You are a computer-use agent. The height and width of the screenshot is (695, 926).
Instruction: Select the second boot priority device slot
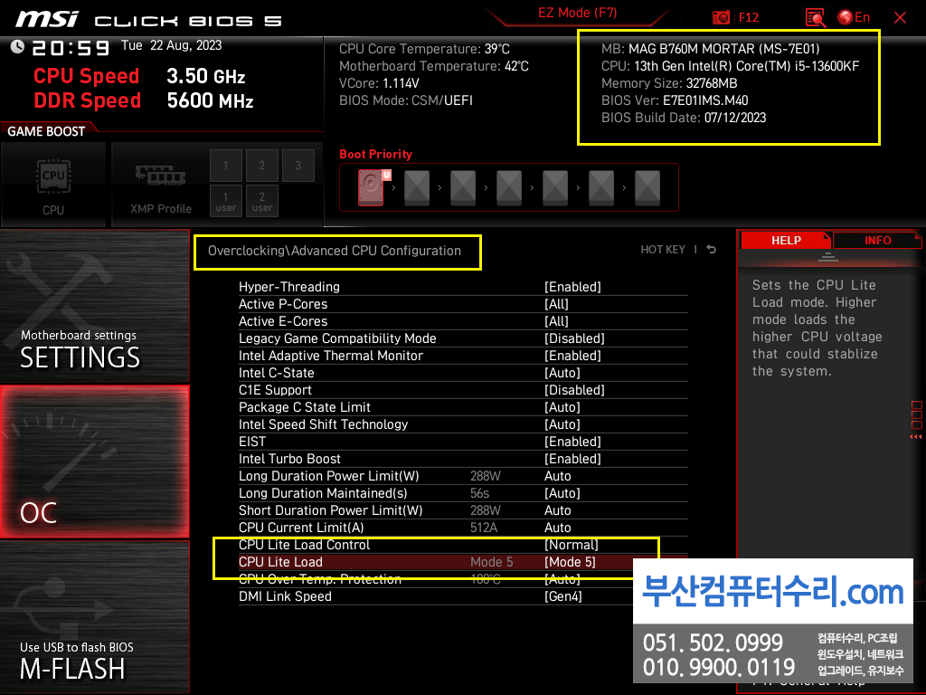coord(417,187)
